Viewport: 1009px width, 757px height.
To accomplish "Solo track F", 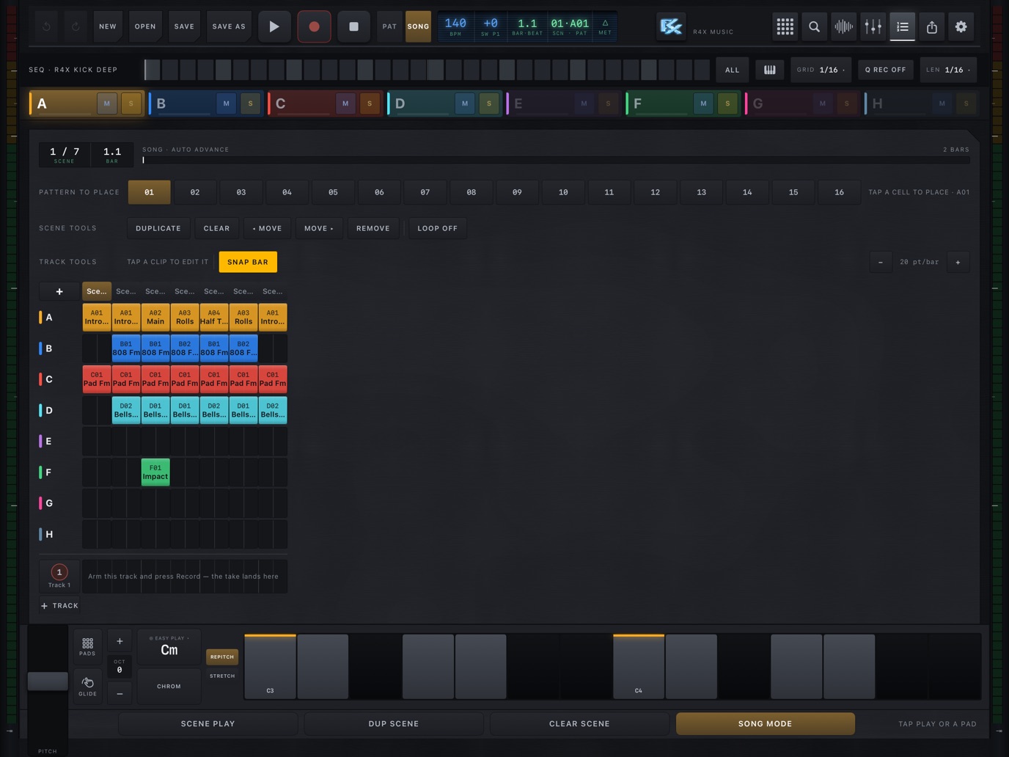I will pos(727,103).
